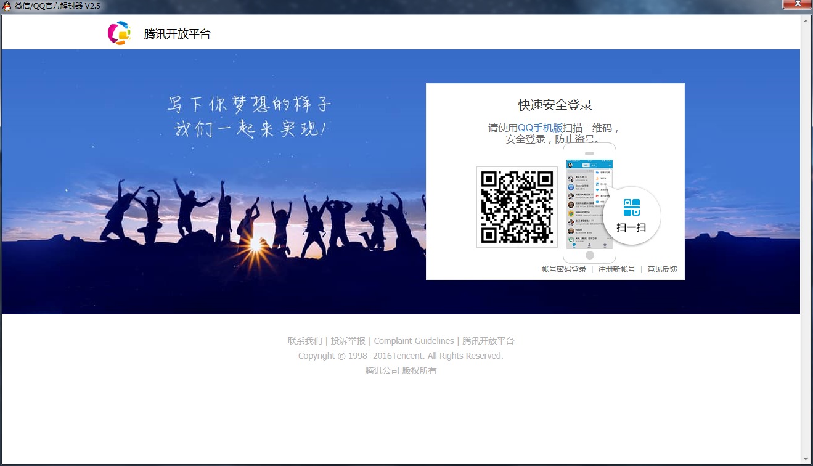
Task: Open the 投诉举报 complaint link
Action: pos(346,340)
